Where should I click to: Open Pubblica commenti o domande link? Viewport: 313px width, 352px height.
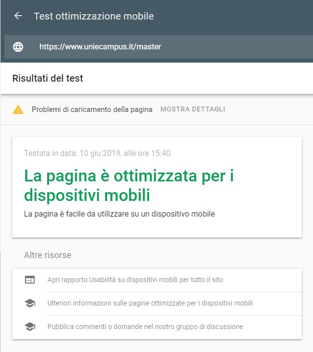(x=145, y=327)
